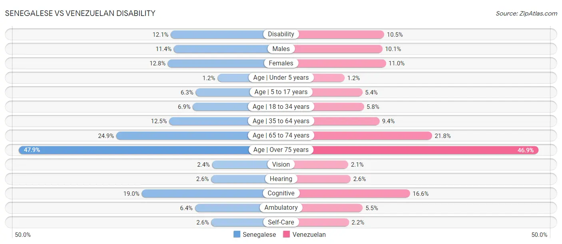The width and height of the screenshot is (562, 244).
Task: Click the Venezuelan 46.9% Over 75 bar
Action: (426, 150)
